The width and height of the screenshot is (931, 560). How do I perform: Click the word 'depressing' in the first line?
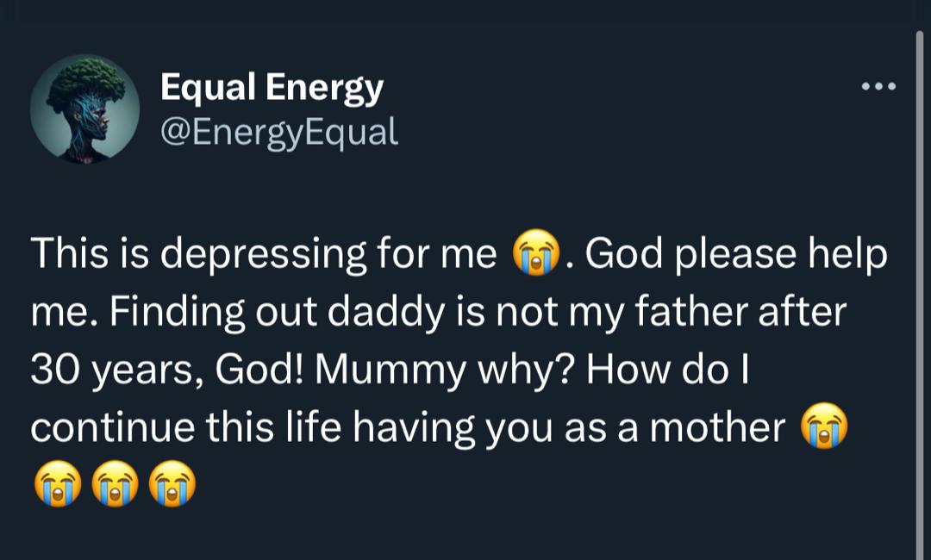pyautogui.click(x=259, y=252)
